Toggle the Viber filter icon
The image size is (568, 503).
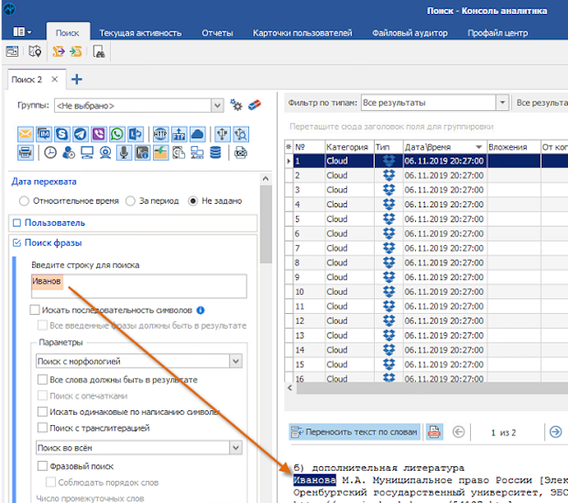click(99, 134)
